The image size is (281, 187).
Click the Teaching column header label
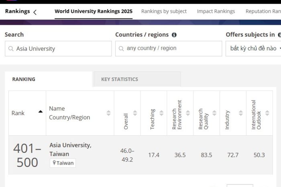click(x=152, y=119)
